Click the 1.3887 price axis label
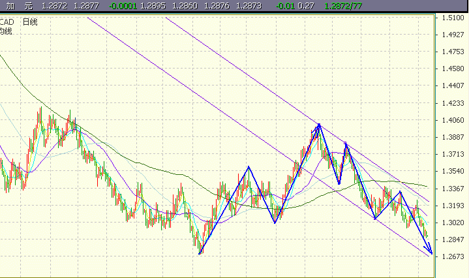 point(453,137)
